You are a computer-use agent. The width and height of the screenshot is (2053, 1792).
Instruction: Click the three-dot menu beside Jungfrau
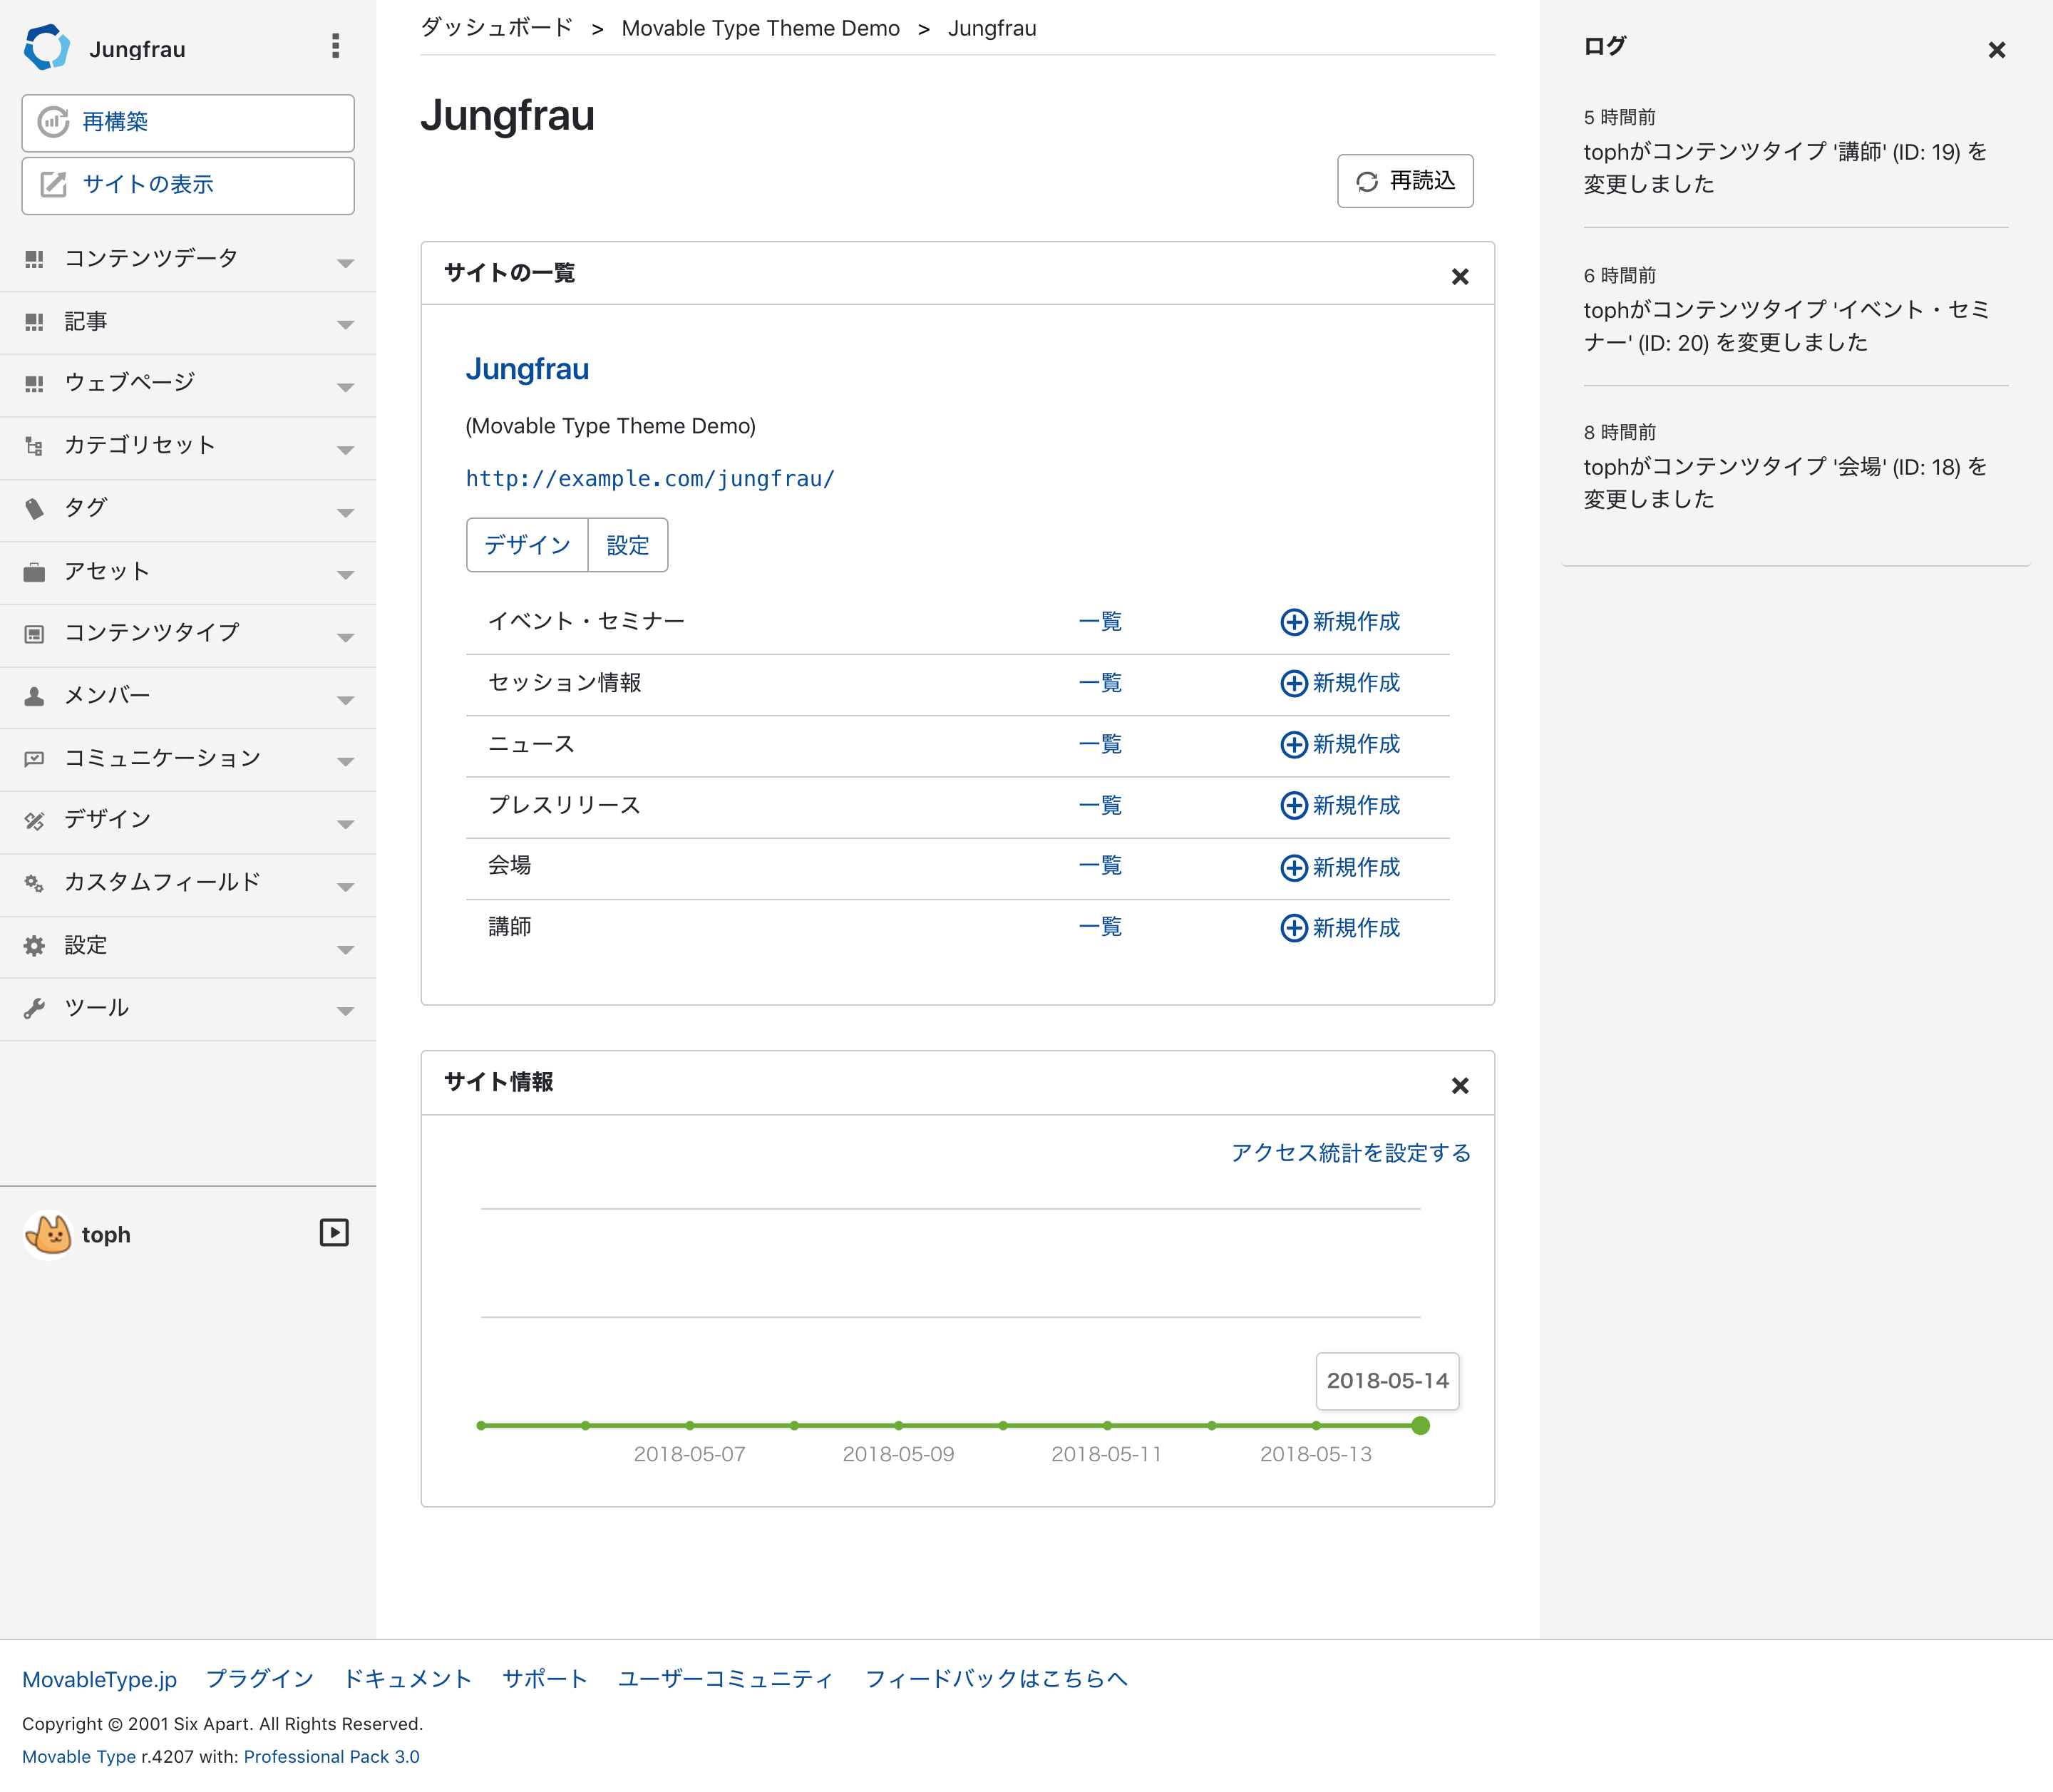tap(335, 46)
